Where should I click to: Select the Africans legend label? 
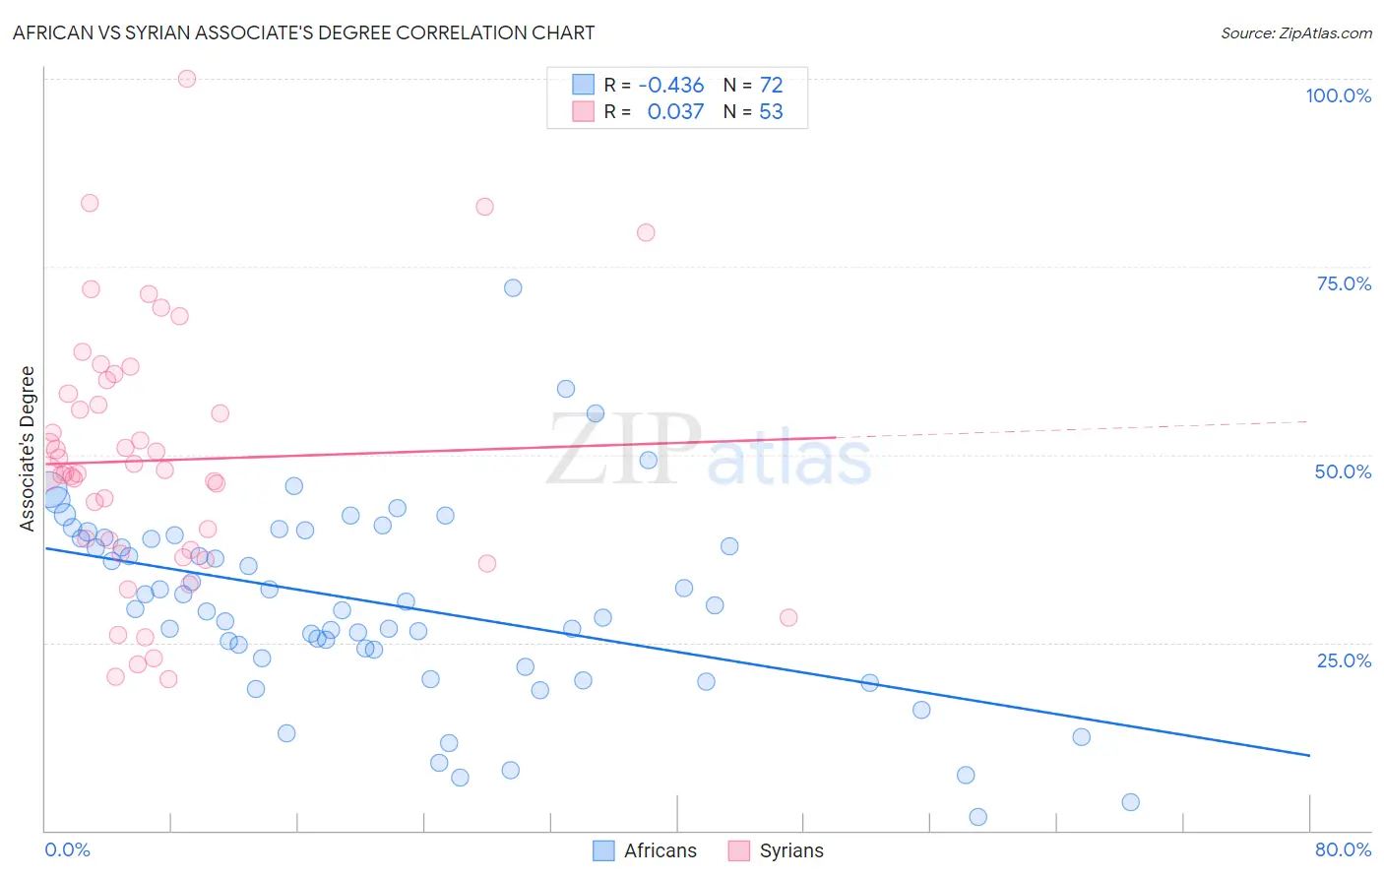tap(660, 850)
